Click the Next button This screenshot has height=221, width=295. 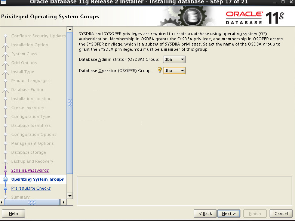point(228,214)
